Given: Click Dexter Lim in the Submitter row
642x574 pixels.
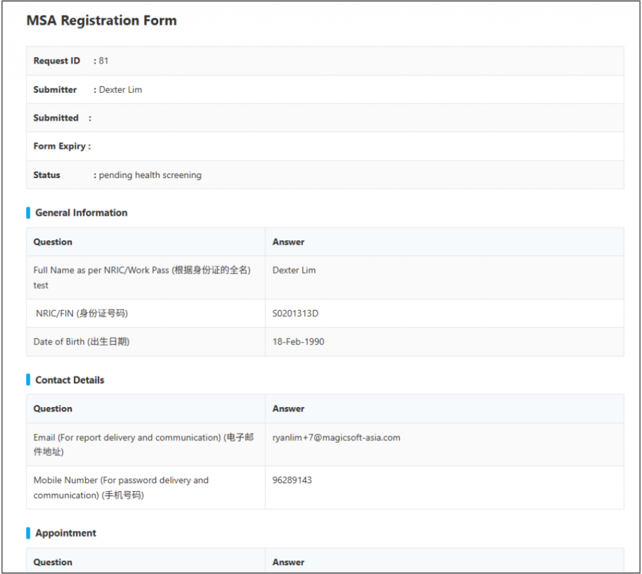Looking at the screenshot, I should (120, 90).
